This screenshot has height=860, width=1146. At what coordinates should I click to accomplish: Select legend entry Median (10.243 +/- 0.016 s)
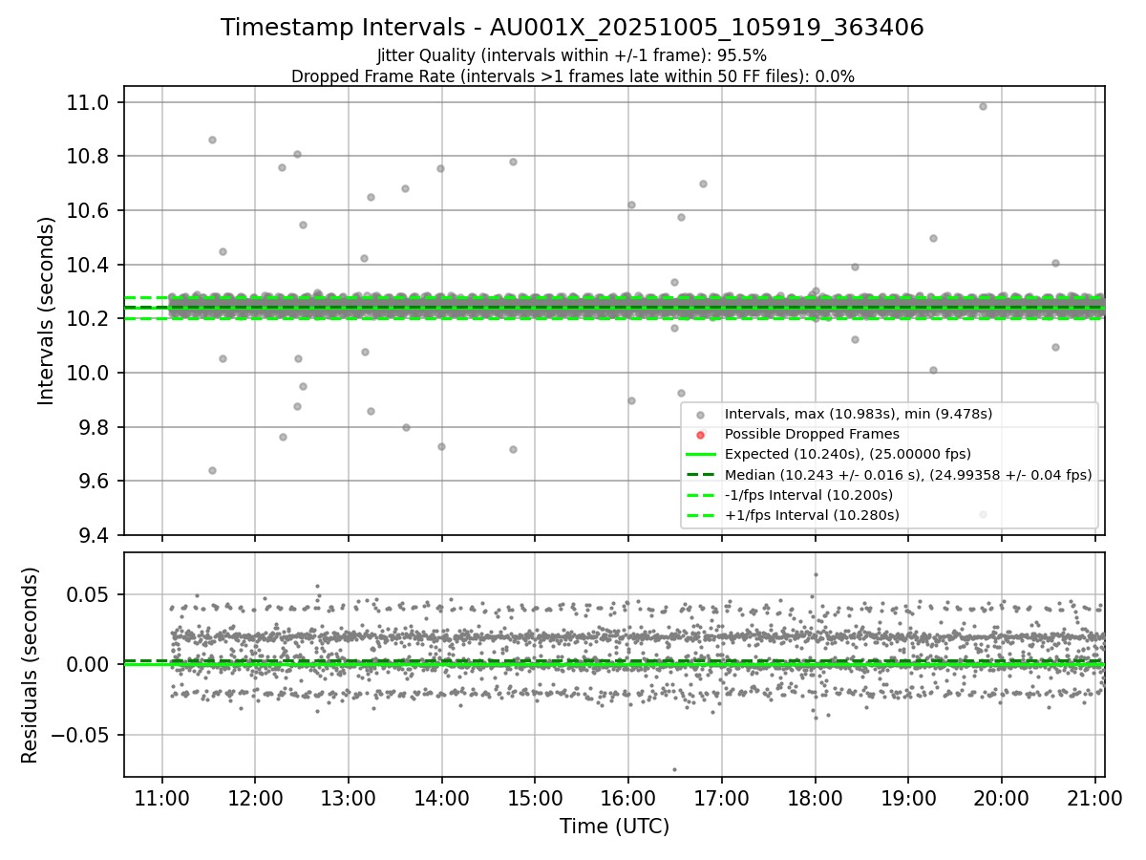point(908,474)
